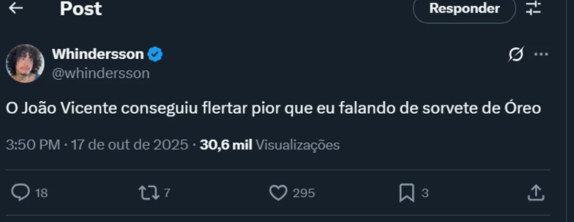The height and width of the screenshot is (222, 574).
Task: Click the 295 likes count
Action: click(x=304, y=193)
